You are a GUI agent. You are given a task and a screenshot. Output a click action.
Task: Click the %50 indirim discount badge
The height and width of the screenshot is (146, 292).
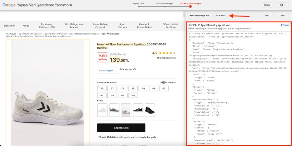[103, 57]
